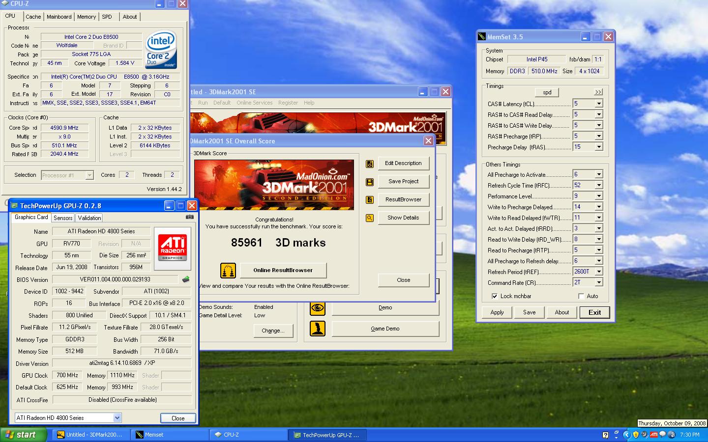Click the Edit Description button
The height and width of the screenshot is (442, 708).
[x=403, y=164]
